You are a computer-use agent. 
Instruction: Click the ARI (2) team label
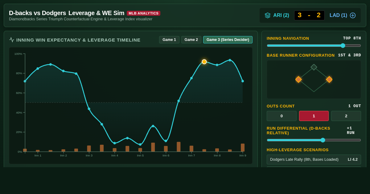[281, 15]
